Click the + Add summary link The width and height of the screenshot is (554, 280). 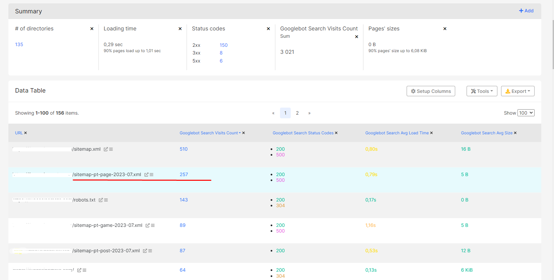526,11
